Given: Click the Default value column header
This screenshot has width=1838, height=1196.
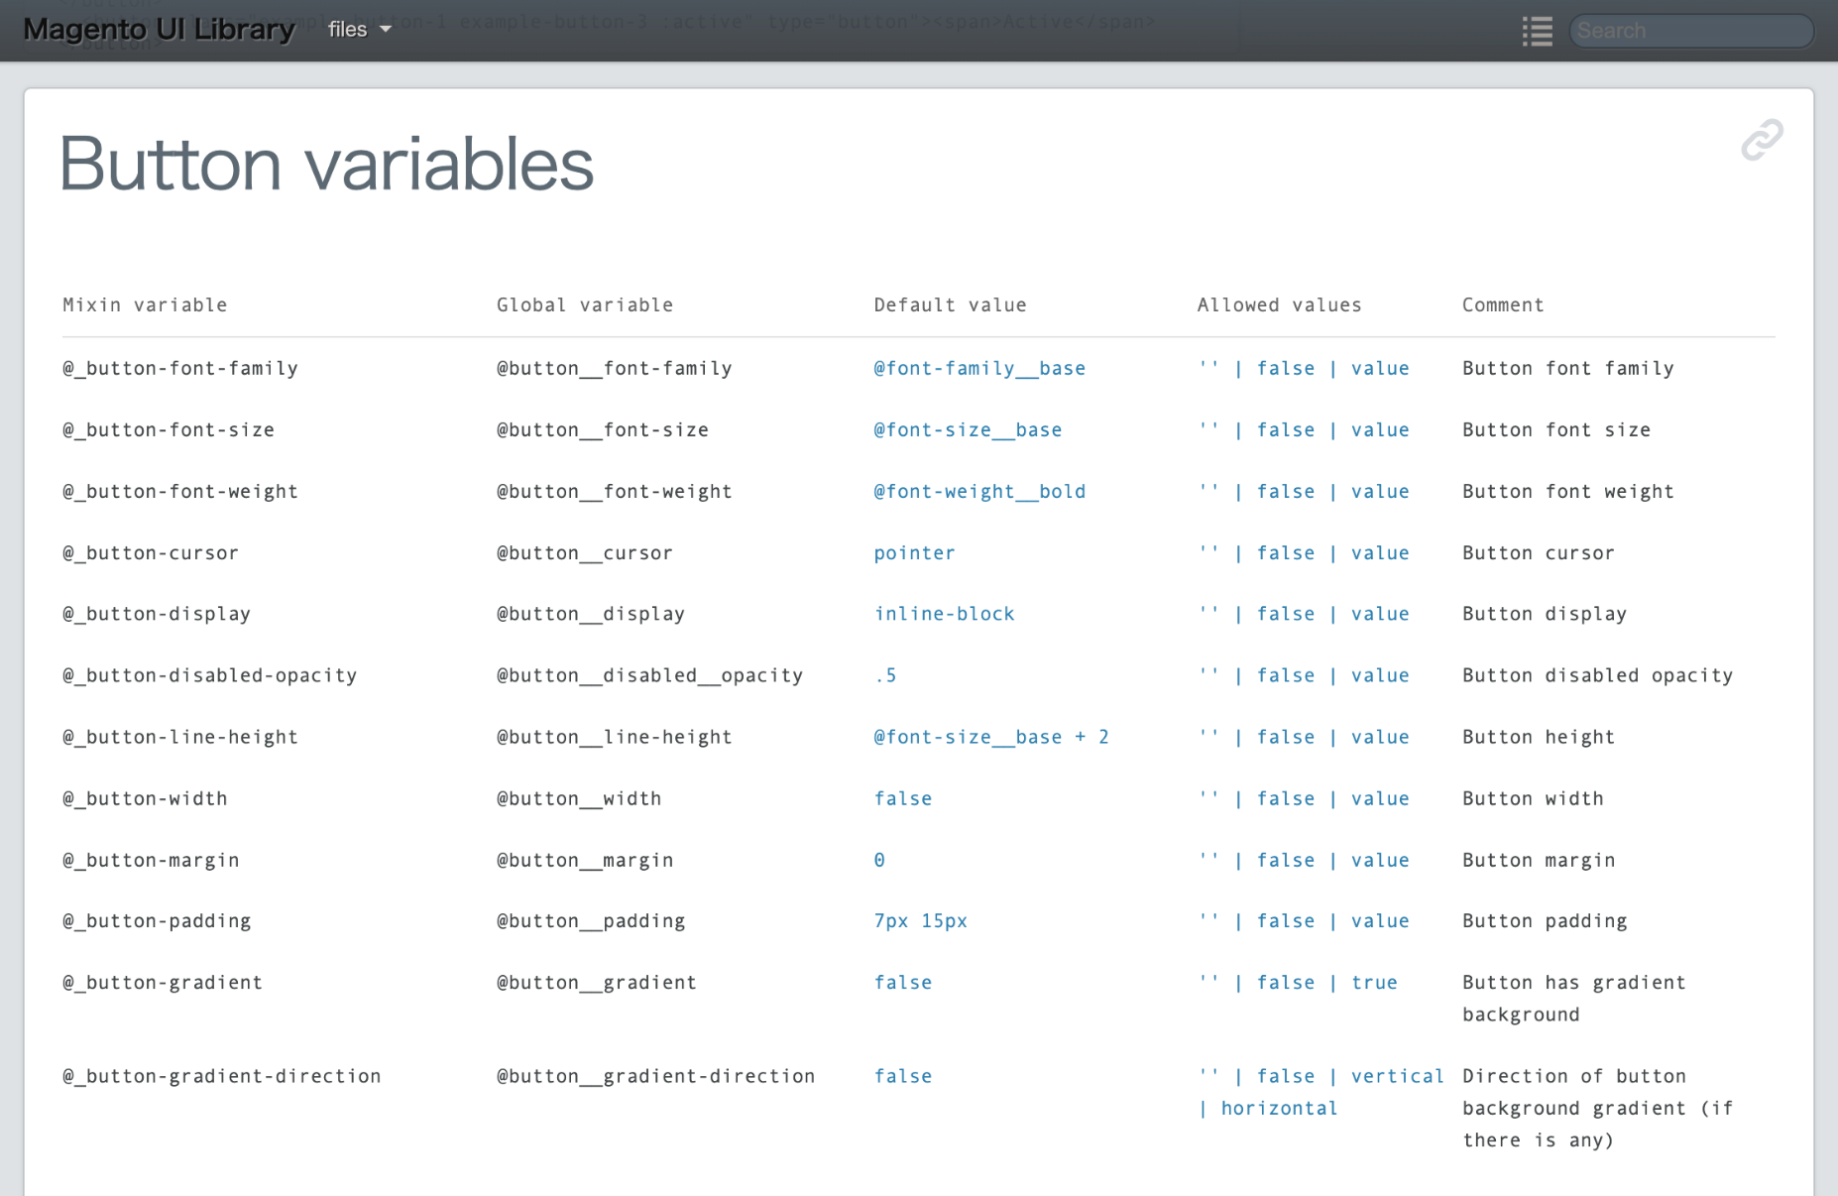Looking at the screenshot, I should pyautogui.click(x=950, y=304).
